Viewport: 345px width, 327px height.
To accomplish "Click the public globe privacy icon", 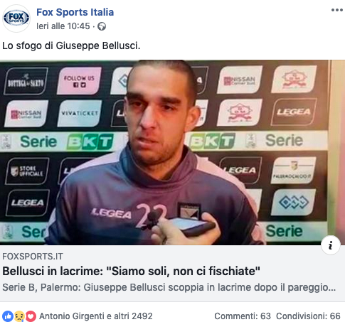I will (102, 26).
